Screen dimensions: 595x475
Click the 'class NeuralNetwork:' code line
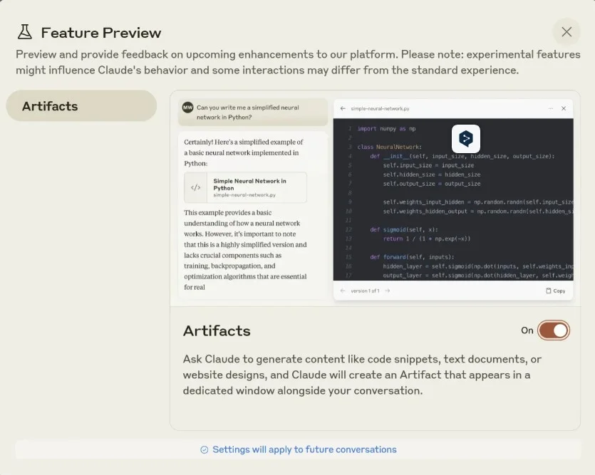click(389, 147)
